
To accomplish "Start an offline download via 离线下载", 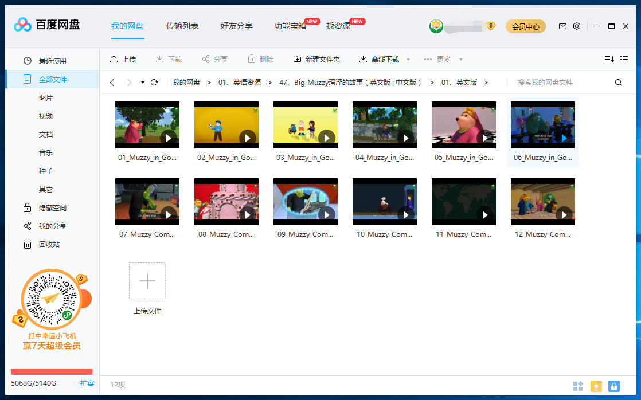I will point(379,60).
